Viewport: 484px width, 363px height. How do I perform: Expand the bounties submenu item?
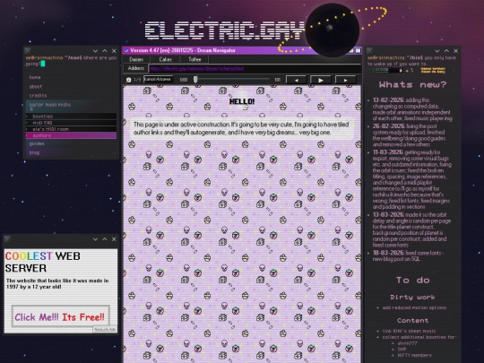point(71,117)
